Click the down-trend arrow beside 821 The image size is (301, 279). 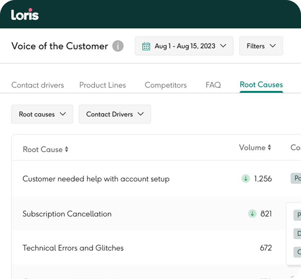[252, 214]
